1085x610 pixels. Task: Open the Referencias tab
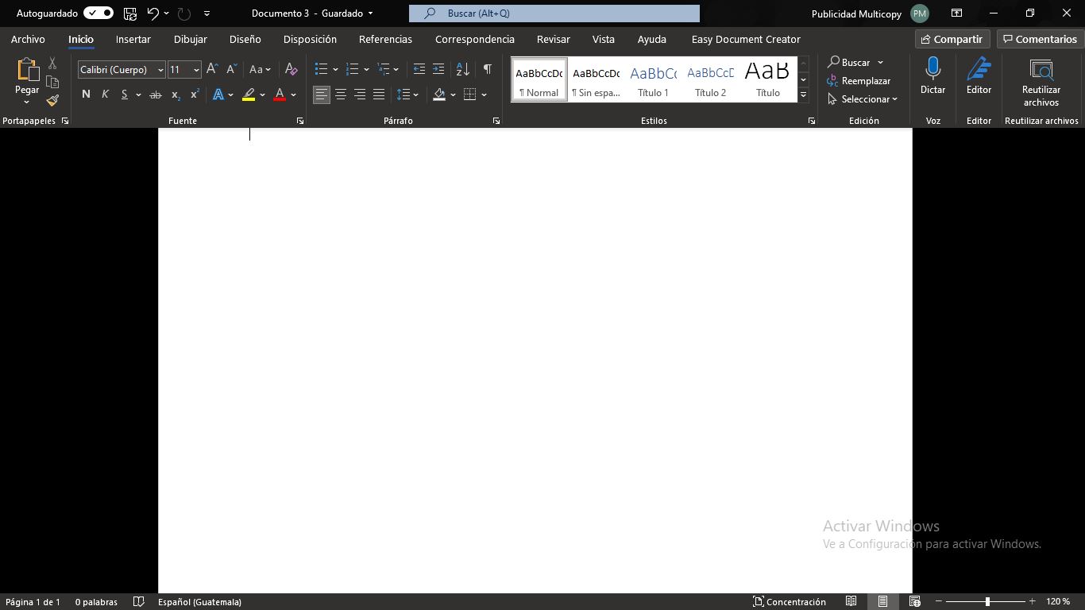point(385,39)
